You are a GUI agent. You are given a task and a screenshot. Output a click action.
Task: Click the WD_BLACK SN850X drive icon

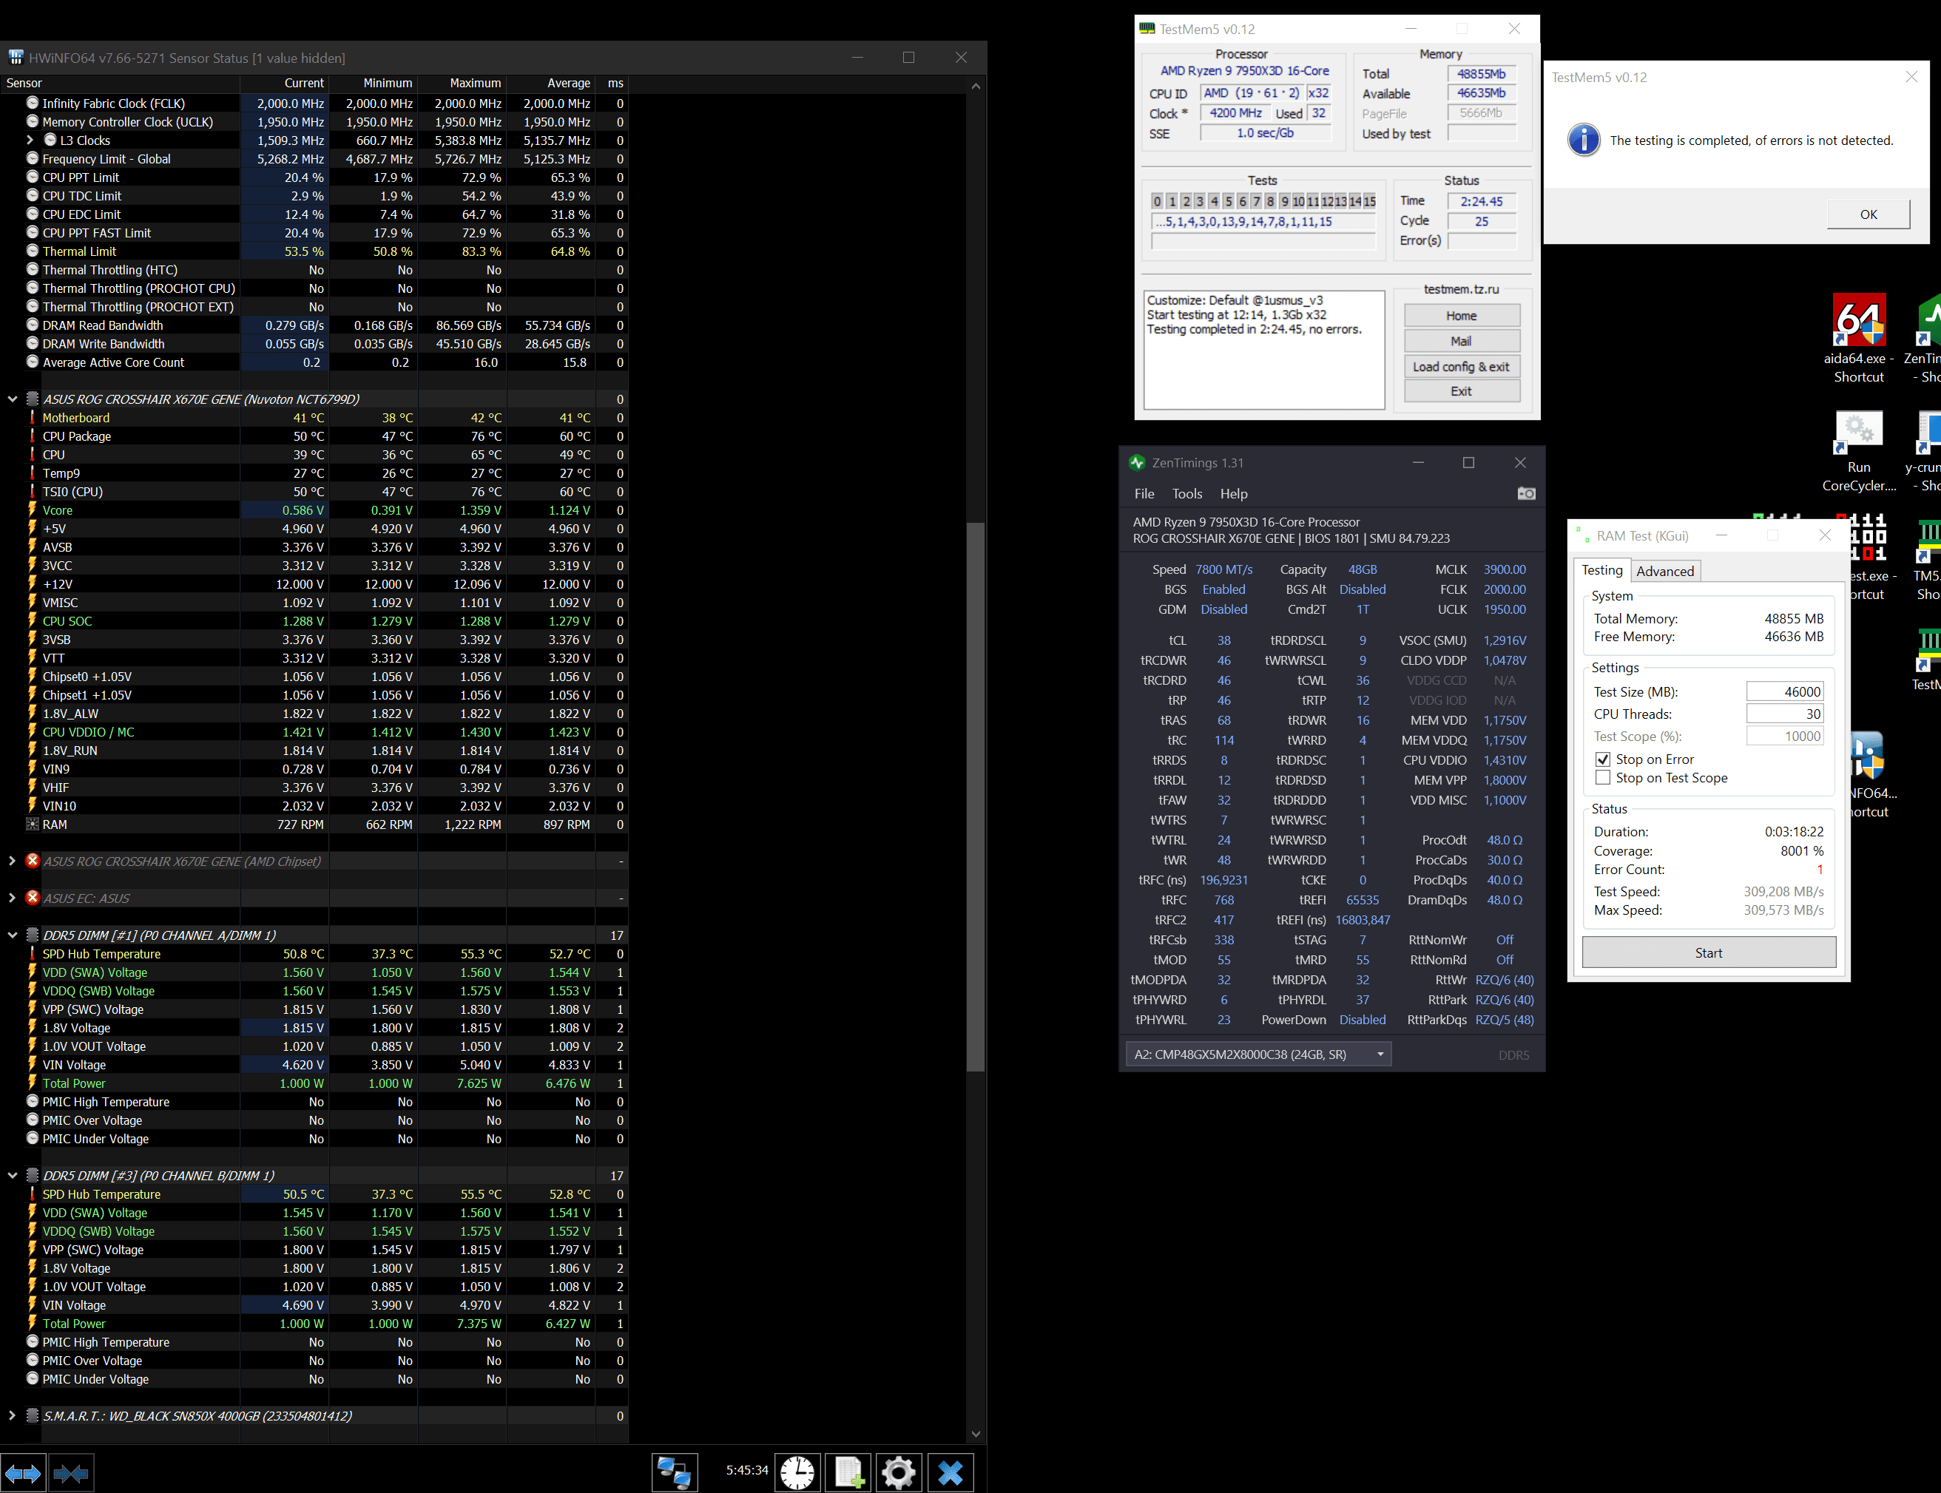[x=33, y=1417]
